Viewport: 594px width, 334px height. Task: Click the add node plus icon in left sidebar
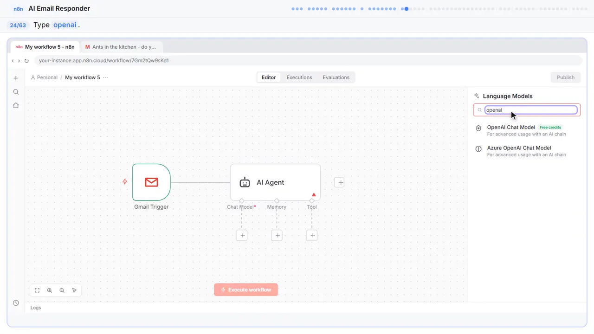click(16, 78)
